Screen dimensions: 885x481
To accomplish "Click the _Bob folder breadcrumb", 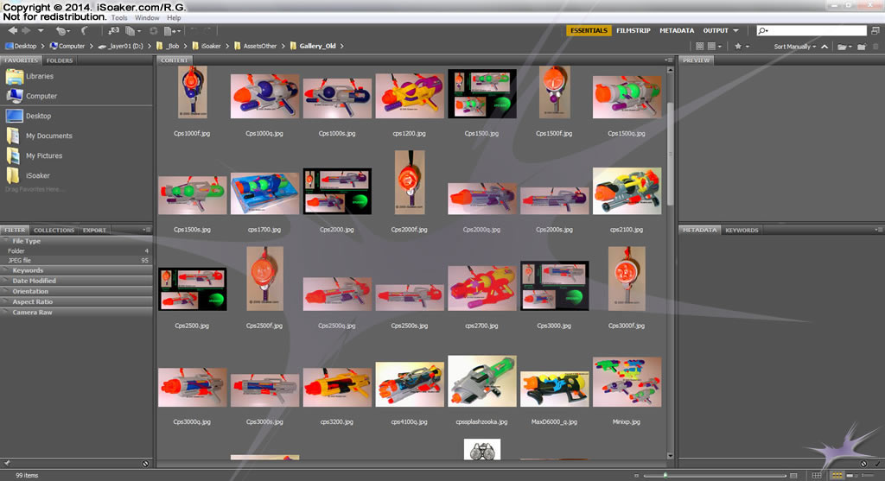I will (169, 47).
